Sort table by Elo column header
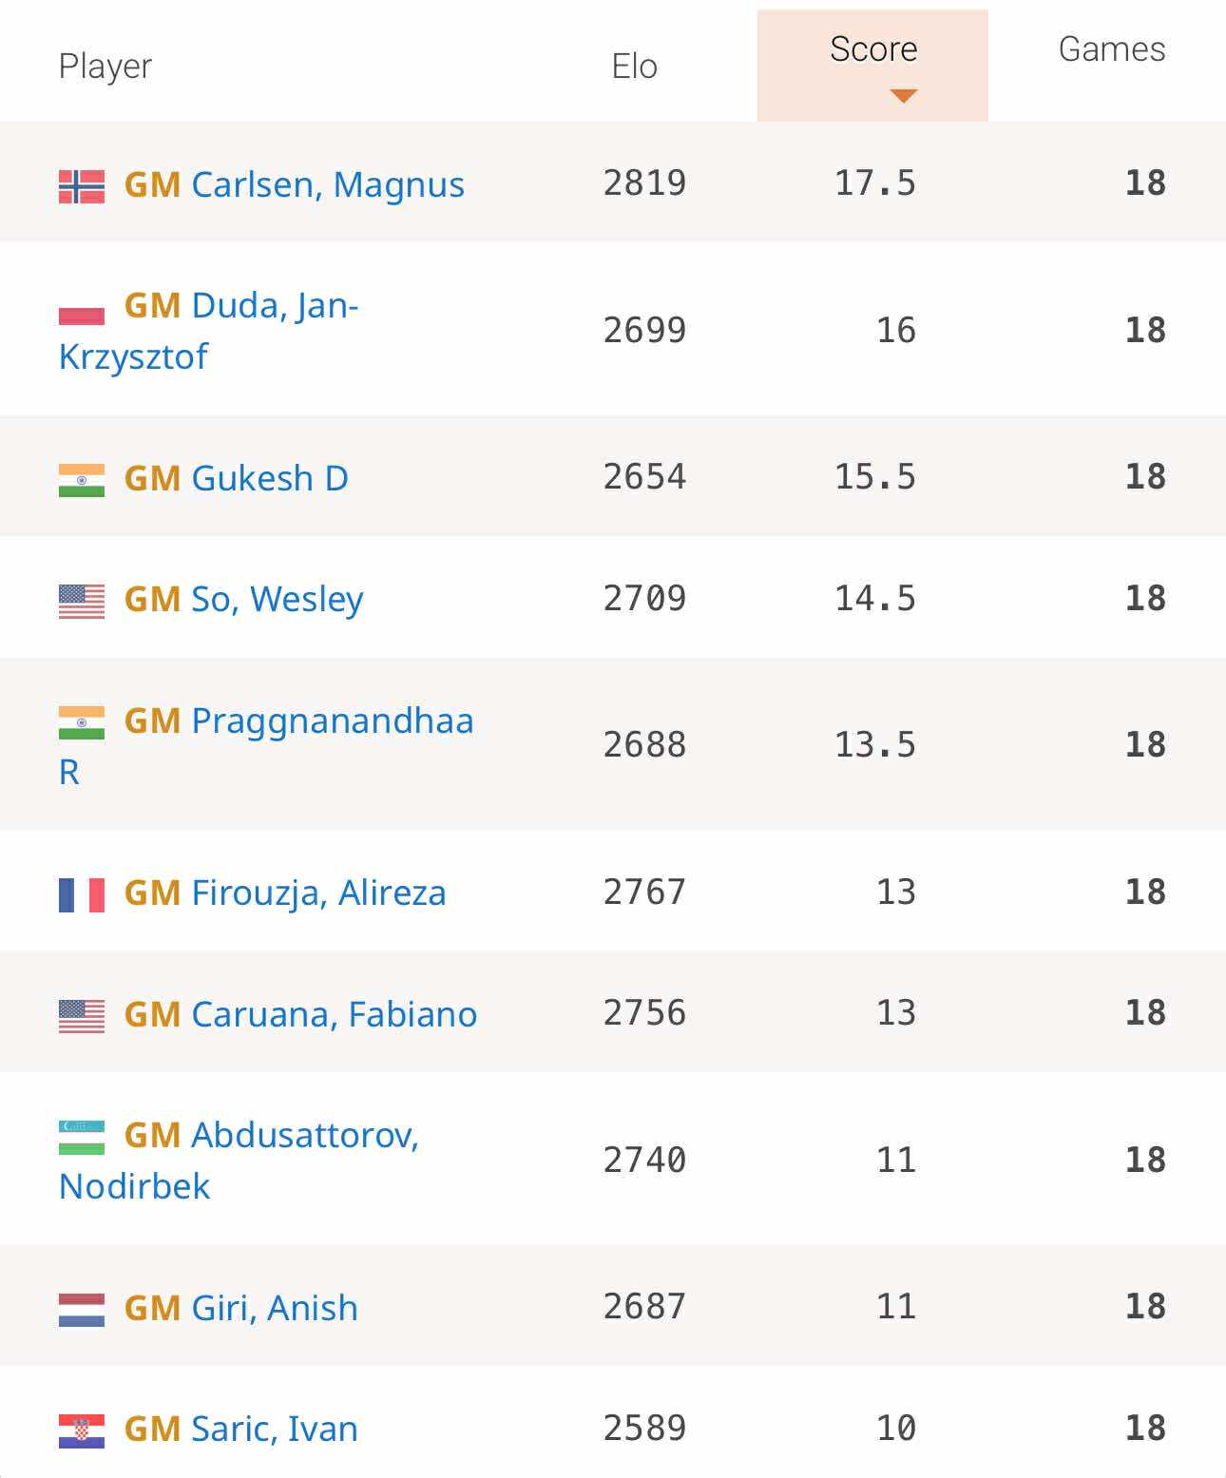 click(x=634, y=67)
